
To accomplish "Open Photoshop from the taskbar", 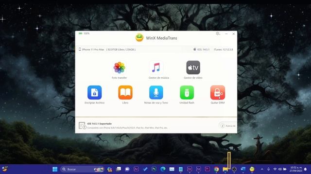I will 154,169.
